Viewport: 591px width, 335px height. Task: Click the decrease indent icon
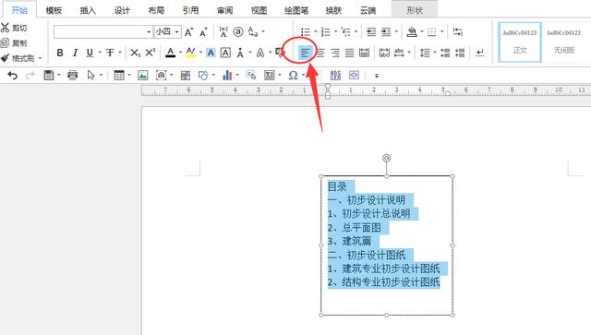[x=371, y=32]
